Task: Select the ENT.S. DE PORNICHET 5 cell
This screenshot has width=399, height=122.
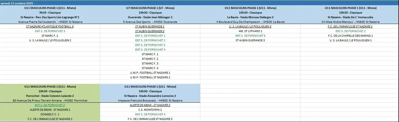Action: pyautogui.click(x=250, y=36)
